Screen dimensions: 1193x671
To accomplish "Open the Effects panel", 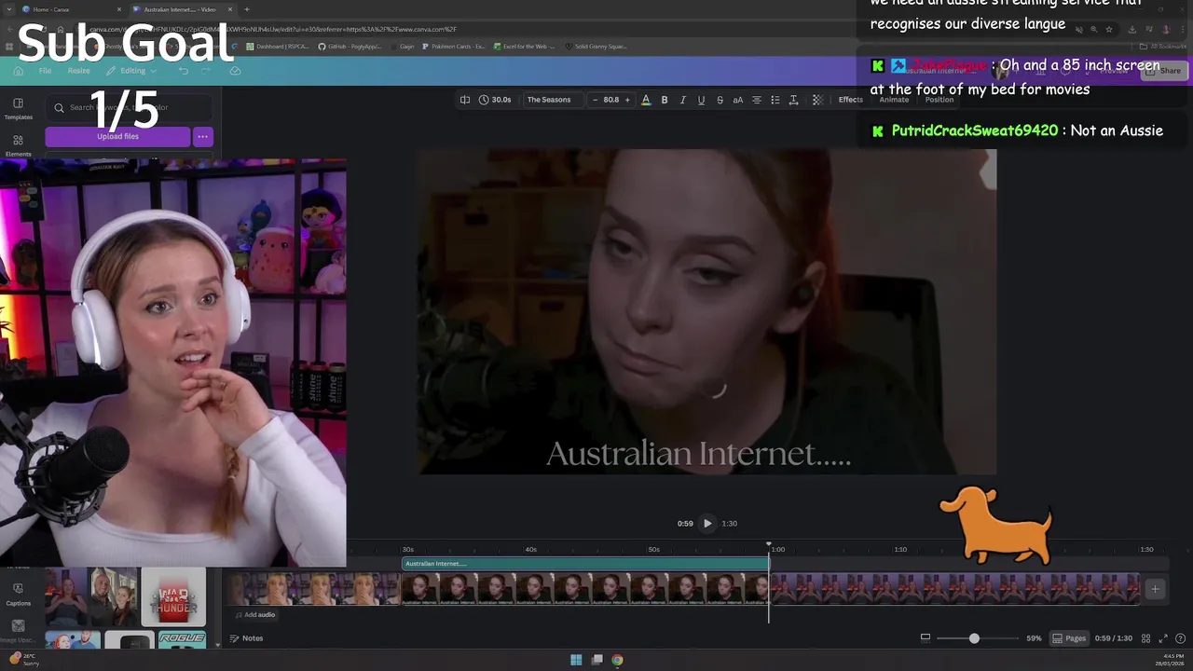I will click(x=851, y=100).
